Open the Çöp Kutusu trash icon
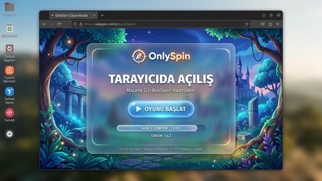Screen dimensions: 322x181 pyautogui.click(x=9, y=31)
